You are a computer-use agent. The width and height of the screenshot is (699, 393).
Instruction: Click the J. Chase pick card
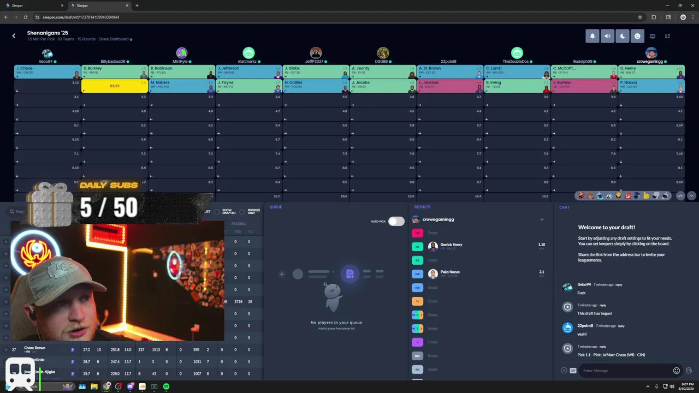48,72
